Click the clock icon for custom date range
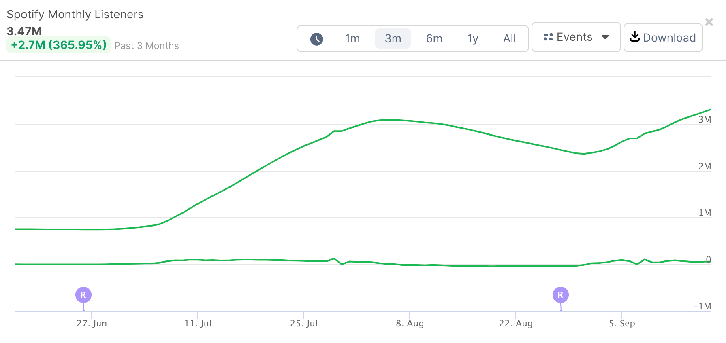Screen dimensions: 726x343 pyautogui.click(x=316, y=39)
